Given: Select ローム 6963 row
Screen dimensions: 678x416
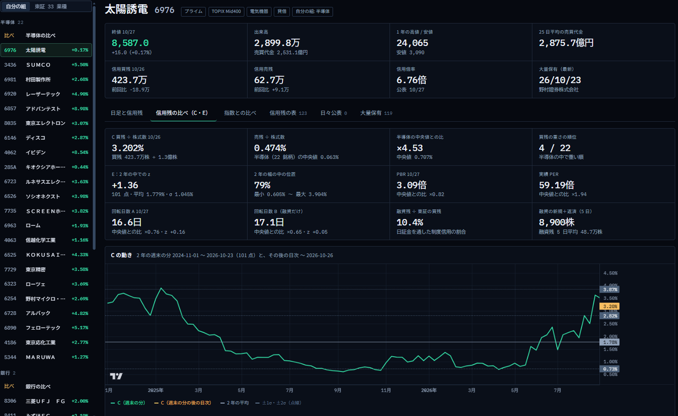Looking at the screenshot, I should click(46, 225).
